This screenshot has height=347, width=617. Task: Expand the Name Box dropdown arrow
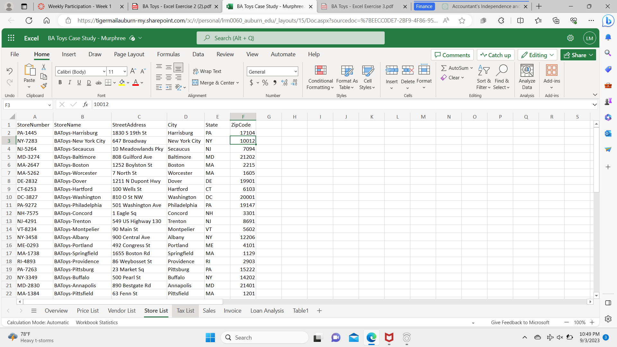coord(49,105)
